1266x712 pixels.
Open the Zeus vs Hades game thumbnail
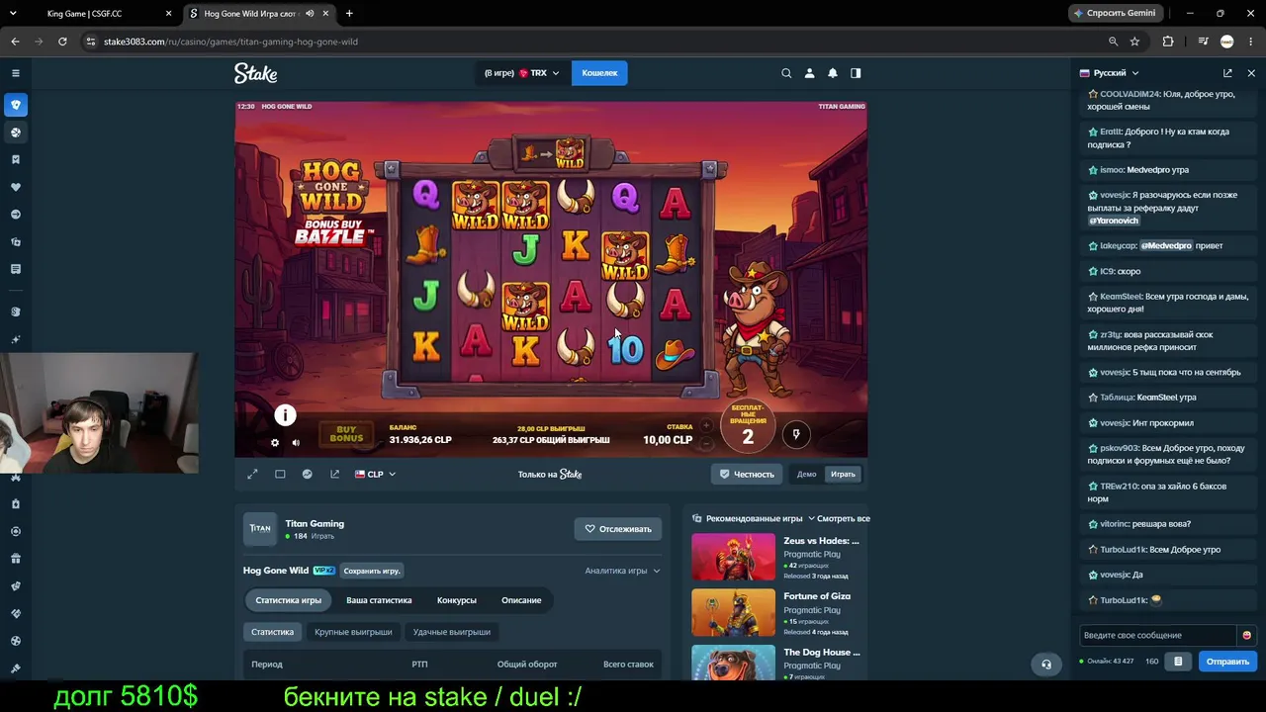coord(733,558)
